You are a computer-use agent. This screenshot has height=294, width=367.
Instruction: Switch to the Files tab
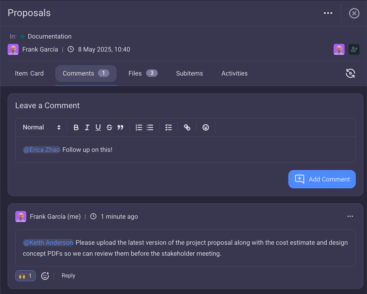(135, 73)
